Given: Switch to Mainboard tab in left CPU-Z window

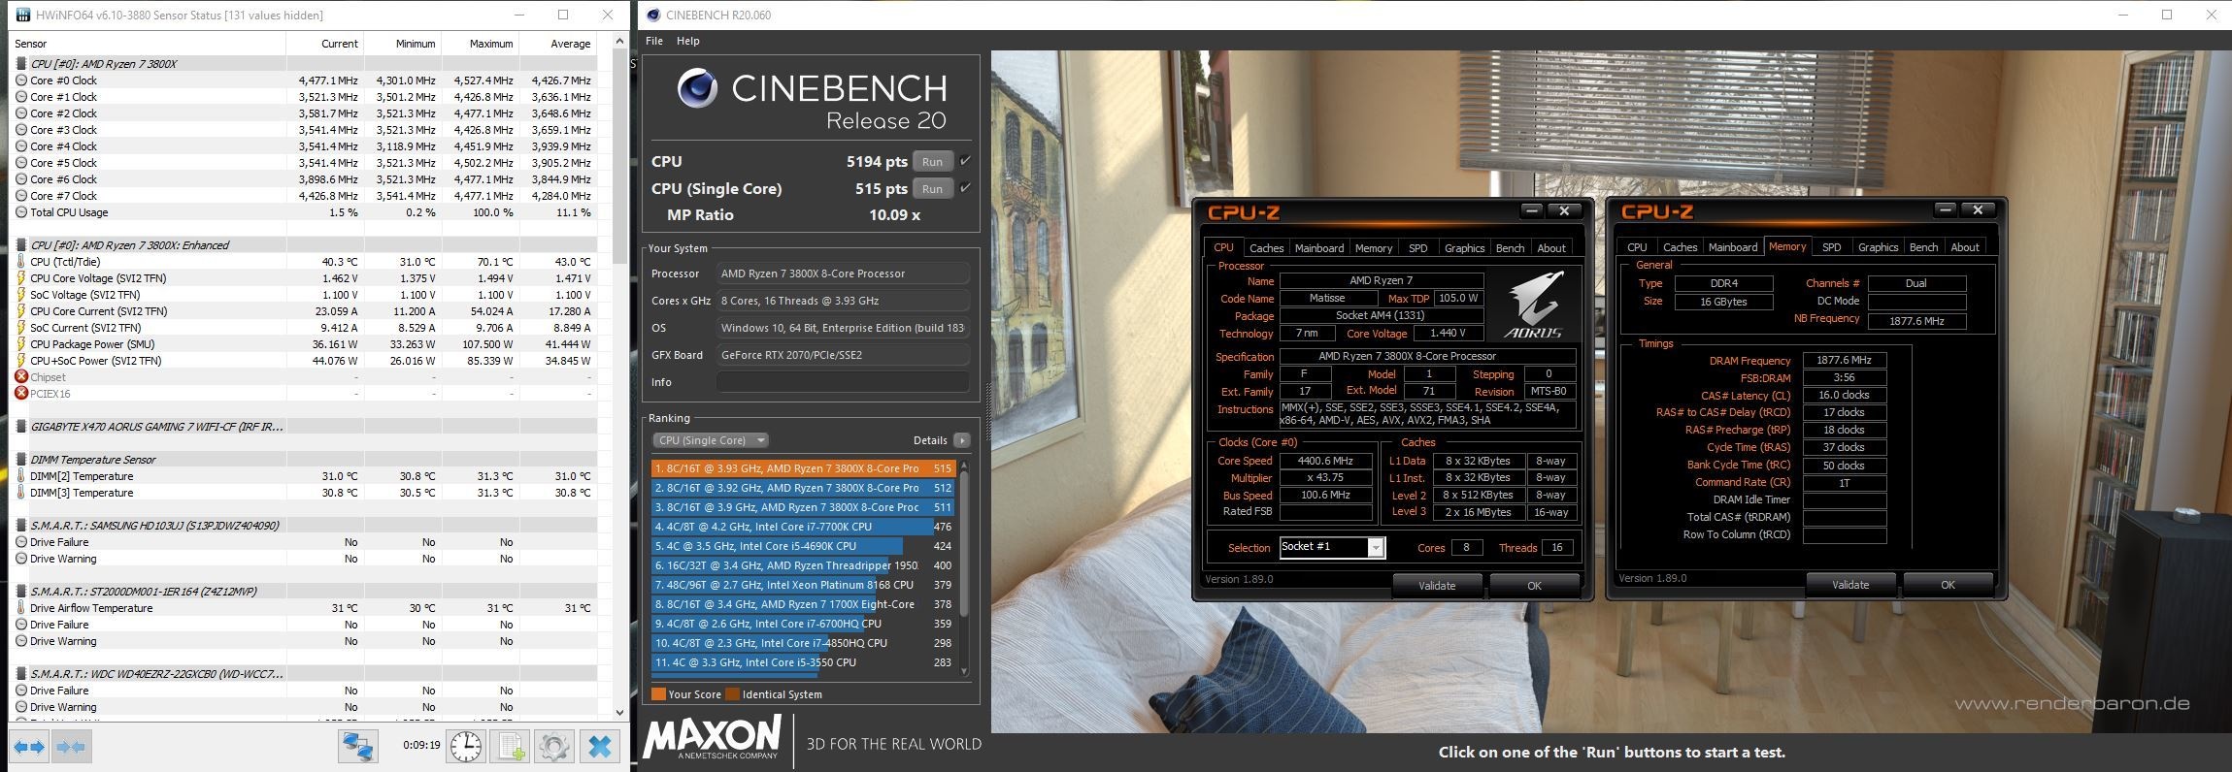Looking at the screenshot, I should (x=1319, y=248).
